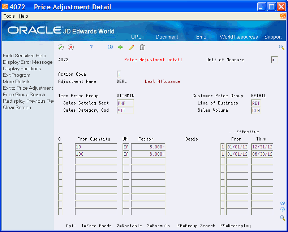The height and width of the screenshot is (232, 288).
Task: Click Effective Thru date 06/30/12
Action: tap(262, 154)
